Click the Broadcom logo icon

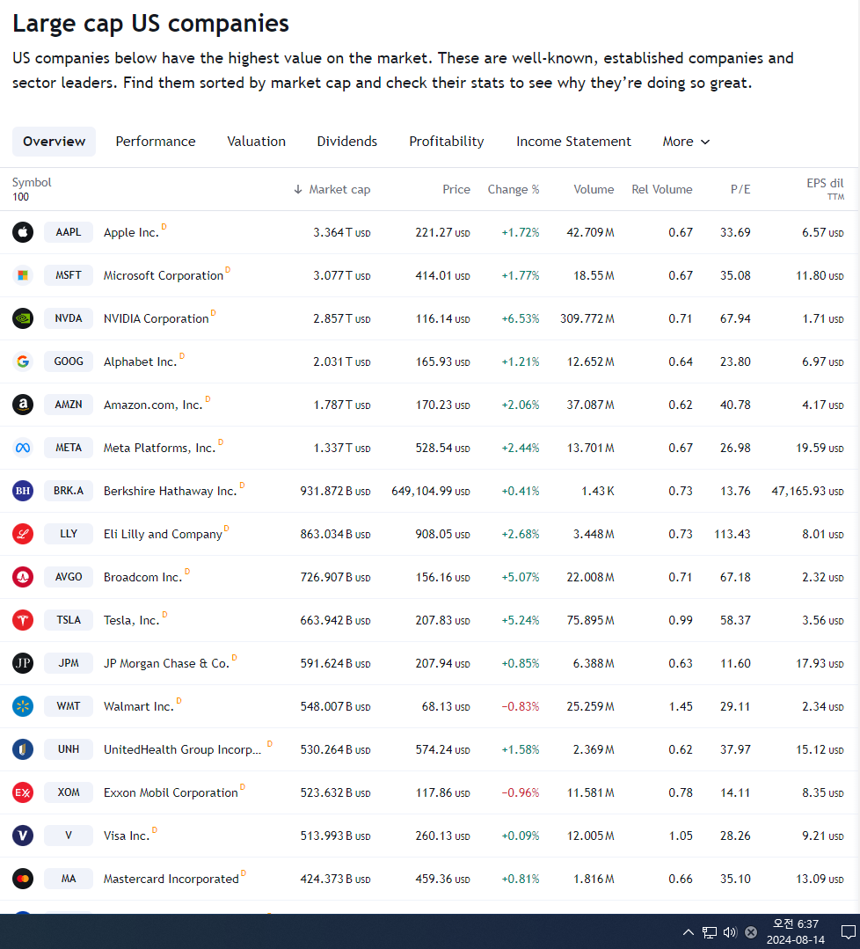pos(23,577)
